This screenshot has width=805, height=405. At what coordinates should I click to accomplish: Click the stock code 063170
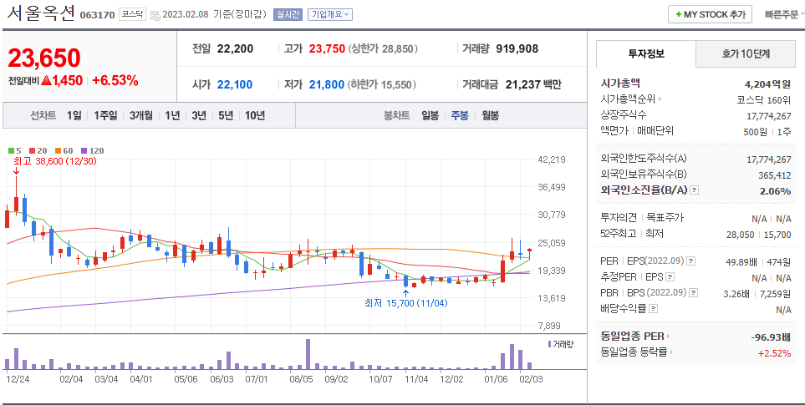pyautogui.click(x=97, y=15)
